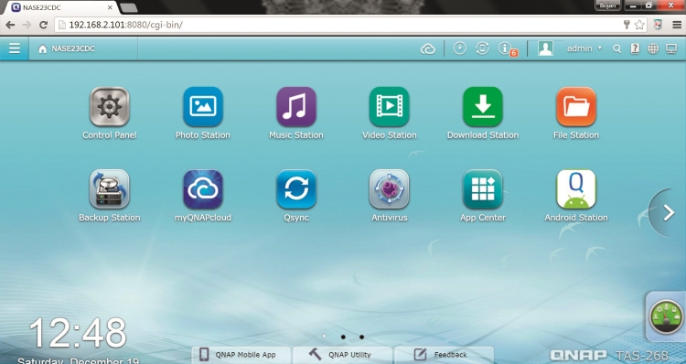Open the Control Panel app

coord(110,107)
